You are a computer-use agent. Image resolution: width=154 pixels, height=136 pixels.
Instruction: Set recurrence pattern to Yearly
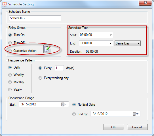[10, 90]
